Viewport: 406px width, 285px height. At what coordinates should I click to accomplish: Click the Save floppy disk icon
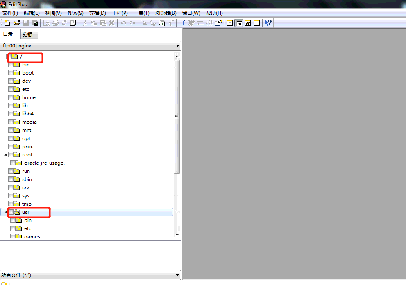(26, 23)
